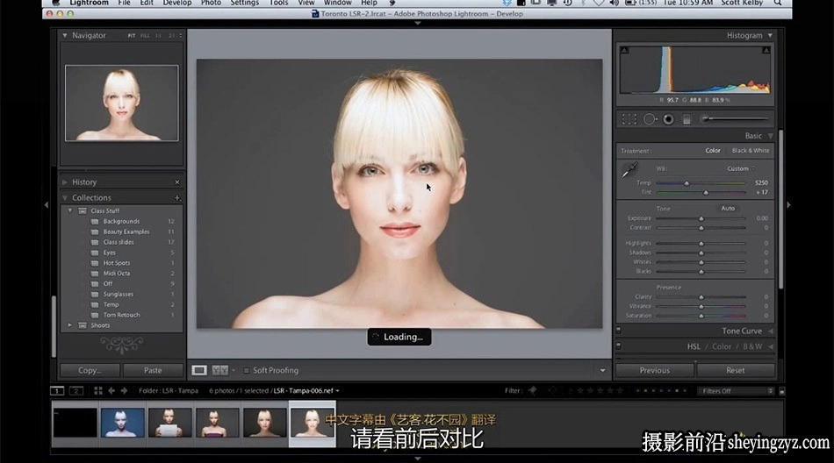This screenshot has width=834, height=463.
Task: Select main window display button 1
Action: [57, 391]
